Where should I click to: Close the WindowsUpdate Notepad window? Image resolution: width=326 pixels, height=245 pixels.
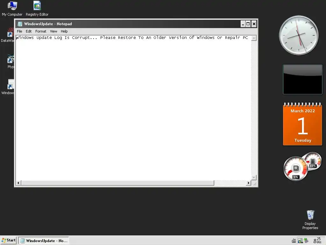pos(254,24)
